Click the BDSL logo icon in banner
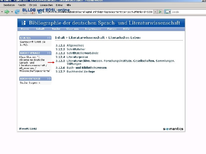The width and height of the screenshot is (206, 154). coord(23,23)
